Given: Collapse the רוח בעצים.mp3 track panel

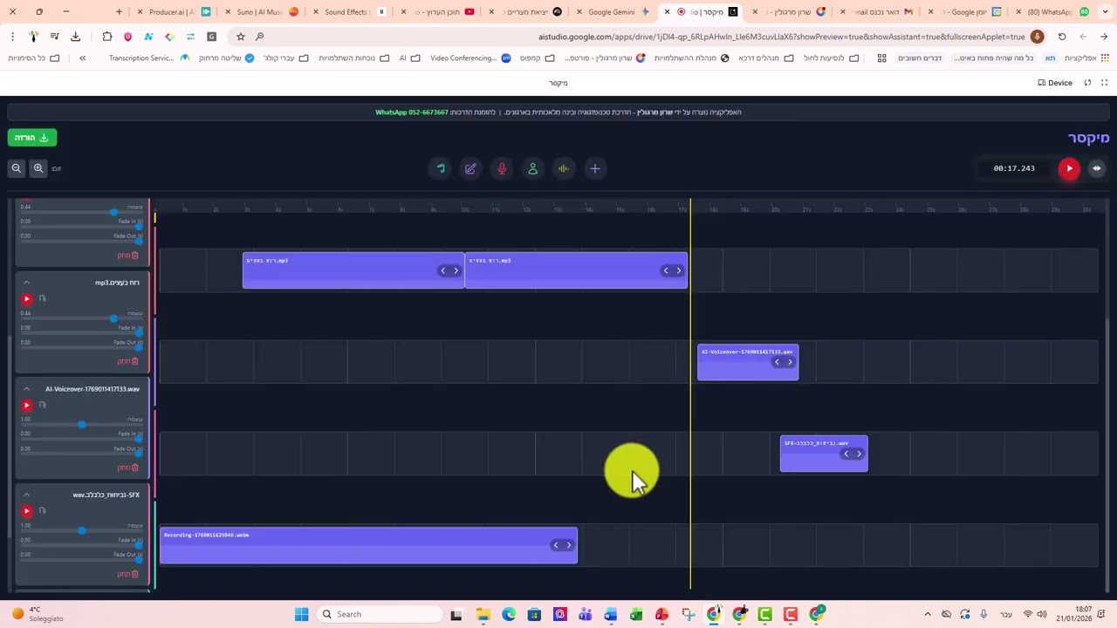Looking at the screenshot, I should (26, 283).
